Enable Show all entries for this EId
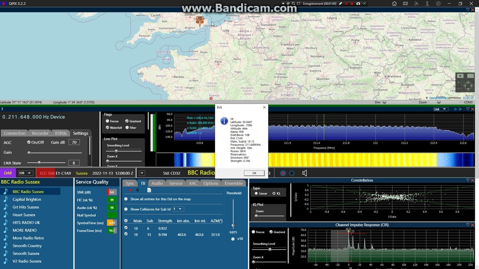Viewport: 479px width, 269px height. click(126, 199)
